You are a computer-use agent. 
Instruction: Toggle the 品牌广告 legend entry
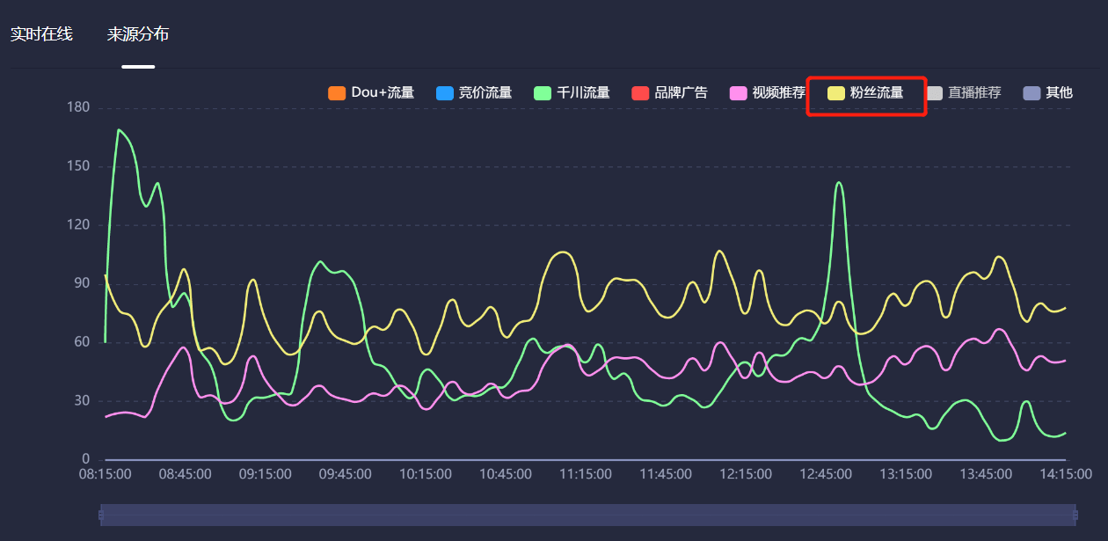(669, 92)
